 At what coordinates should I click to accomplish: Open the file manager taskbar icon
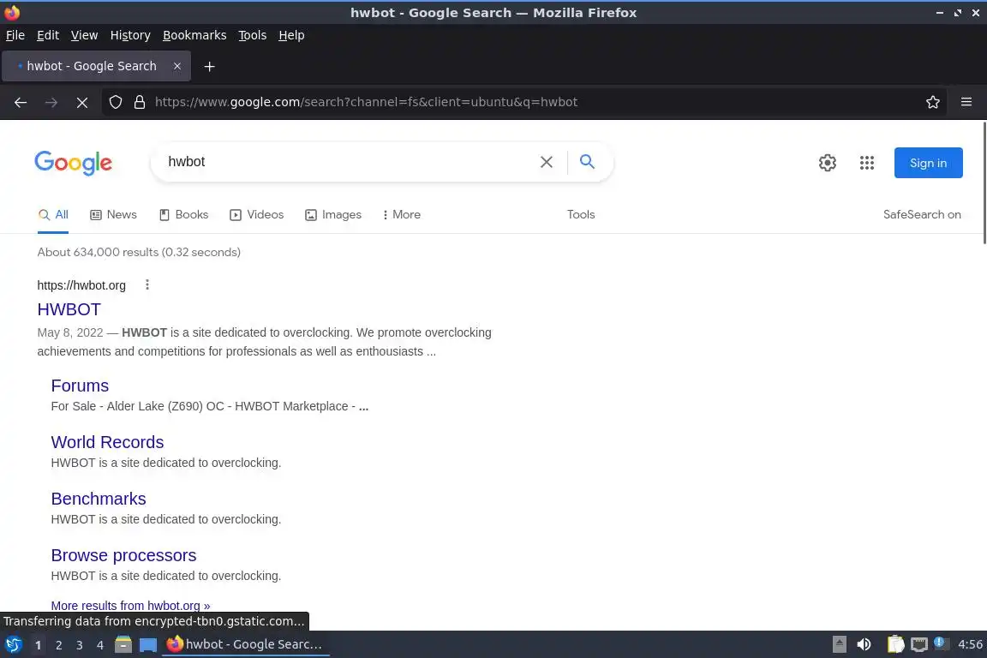(123, 645)
